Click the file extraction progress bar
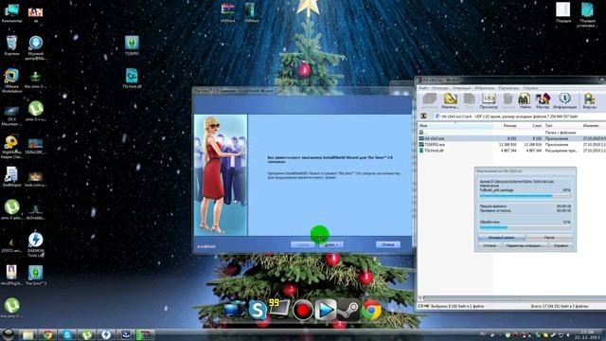The width and height of the screenshot is (606, 341). pyautogui.click(x=526, y=196)
